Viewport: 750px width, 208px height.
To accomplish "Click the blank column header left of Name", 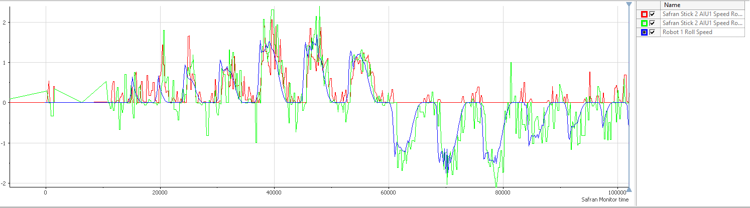I will (648, 5).
